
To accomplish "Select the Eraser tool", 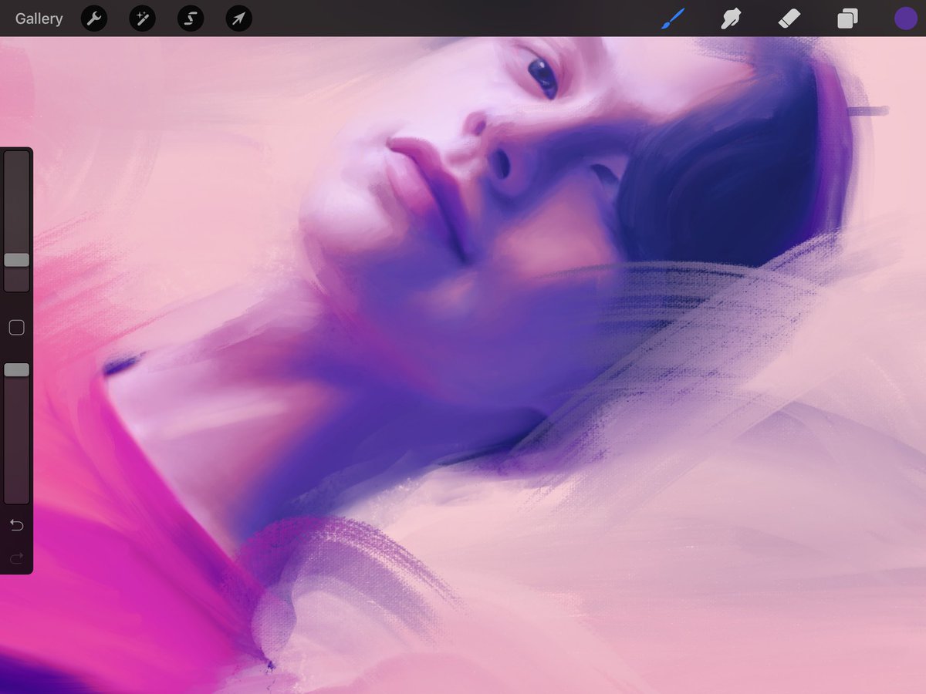I will tap(789, 19).
